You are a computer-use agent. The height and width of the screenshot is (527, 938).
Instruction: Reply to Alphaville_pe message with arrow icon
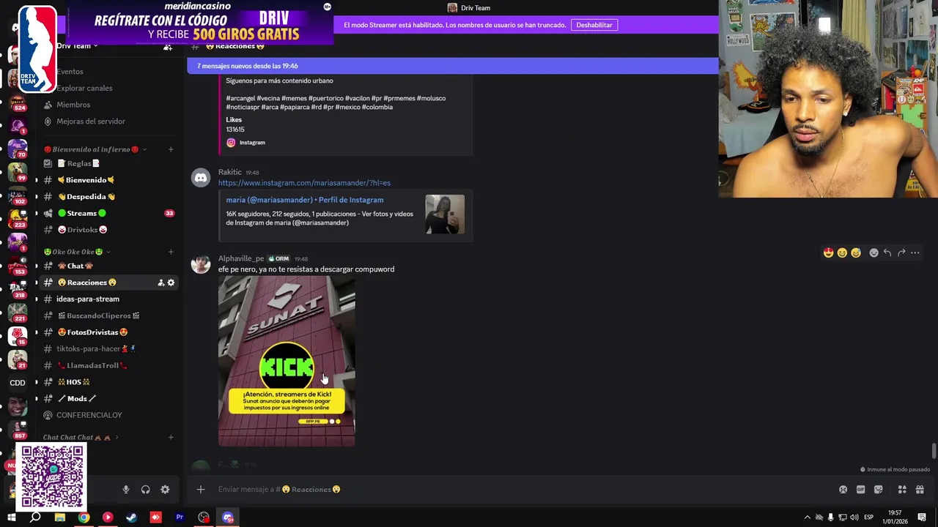click(x=887, y=253)
